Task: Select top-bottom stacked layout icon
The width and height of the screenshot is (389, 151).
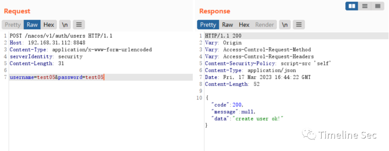Action: (365, 6)
